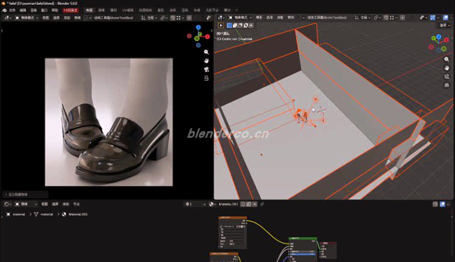This screenshot has width=455, height=262.
Task: Open the 帮助 (Help) menu
Action: [55, 10]
